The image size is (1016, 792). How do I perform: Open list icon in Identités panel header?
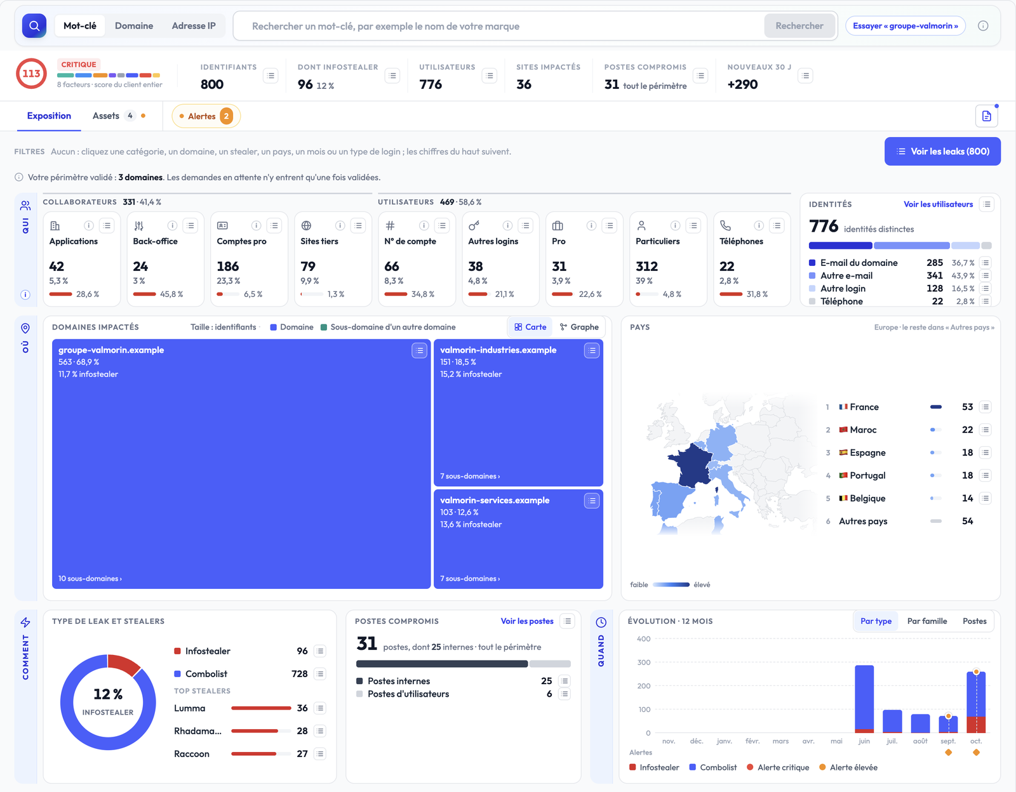pyautogui.click(x=987, y=204)
